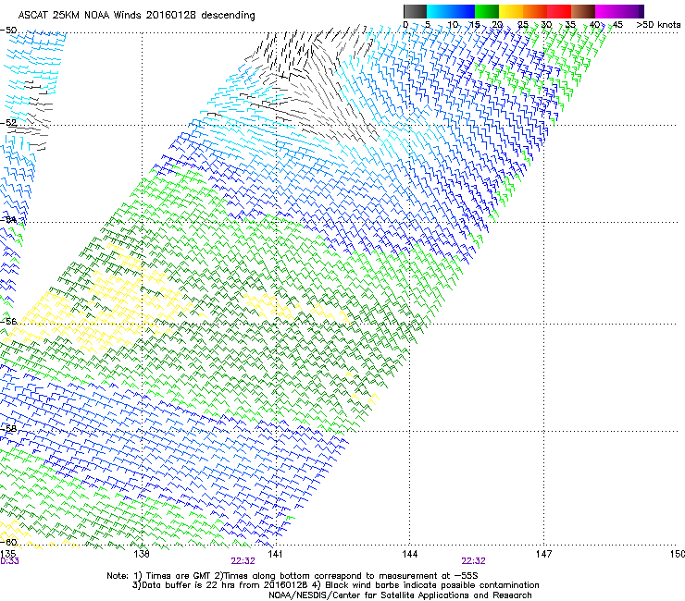Click the '45' legend scale label

tap(617, 24)
